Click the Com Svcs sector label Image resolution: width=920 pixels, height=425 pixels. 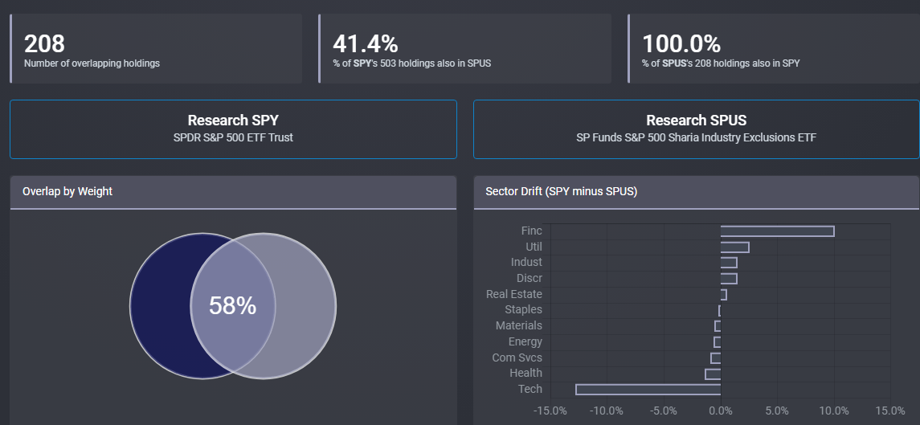[517, 358]
